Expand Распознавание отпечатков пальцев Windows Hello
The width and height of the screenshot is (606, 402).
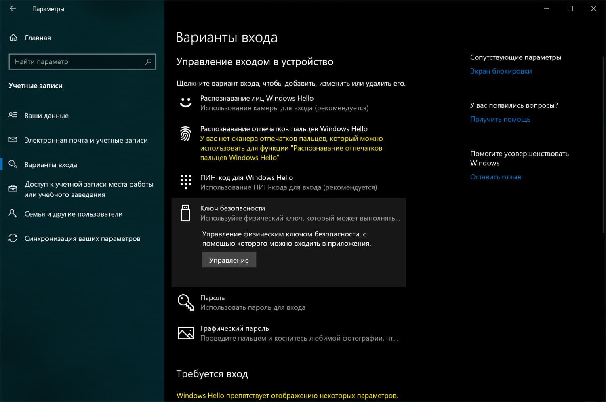288,143
